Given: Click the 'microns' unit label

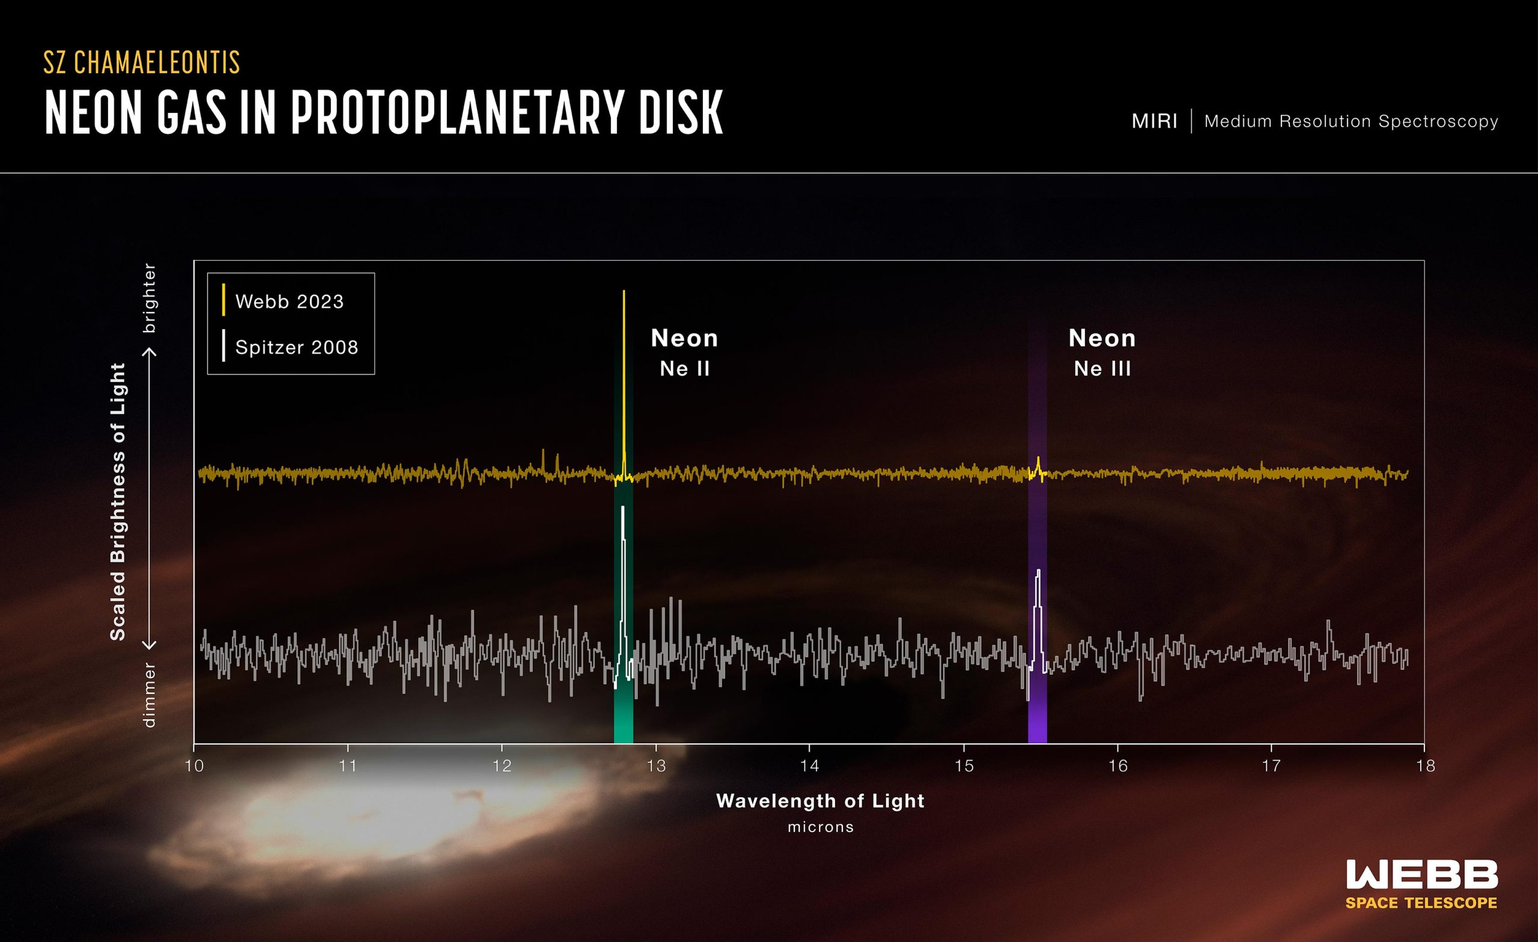Looking at the screenshot, I should (820, 827).
